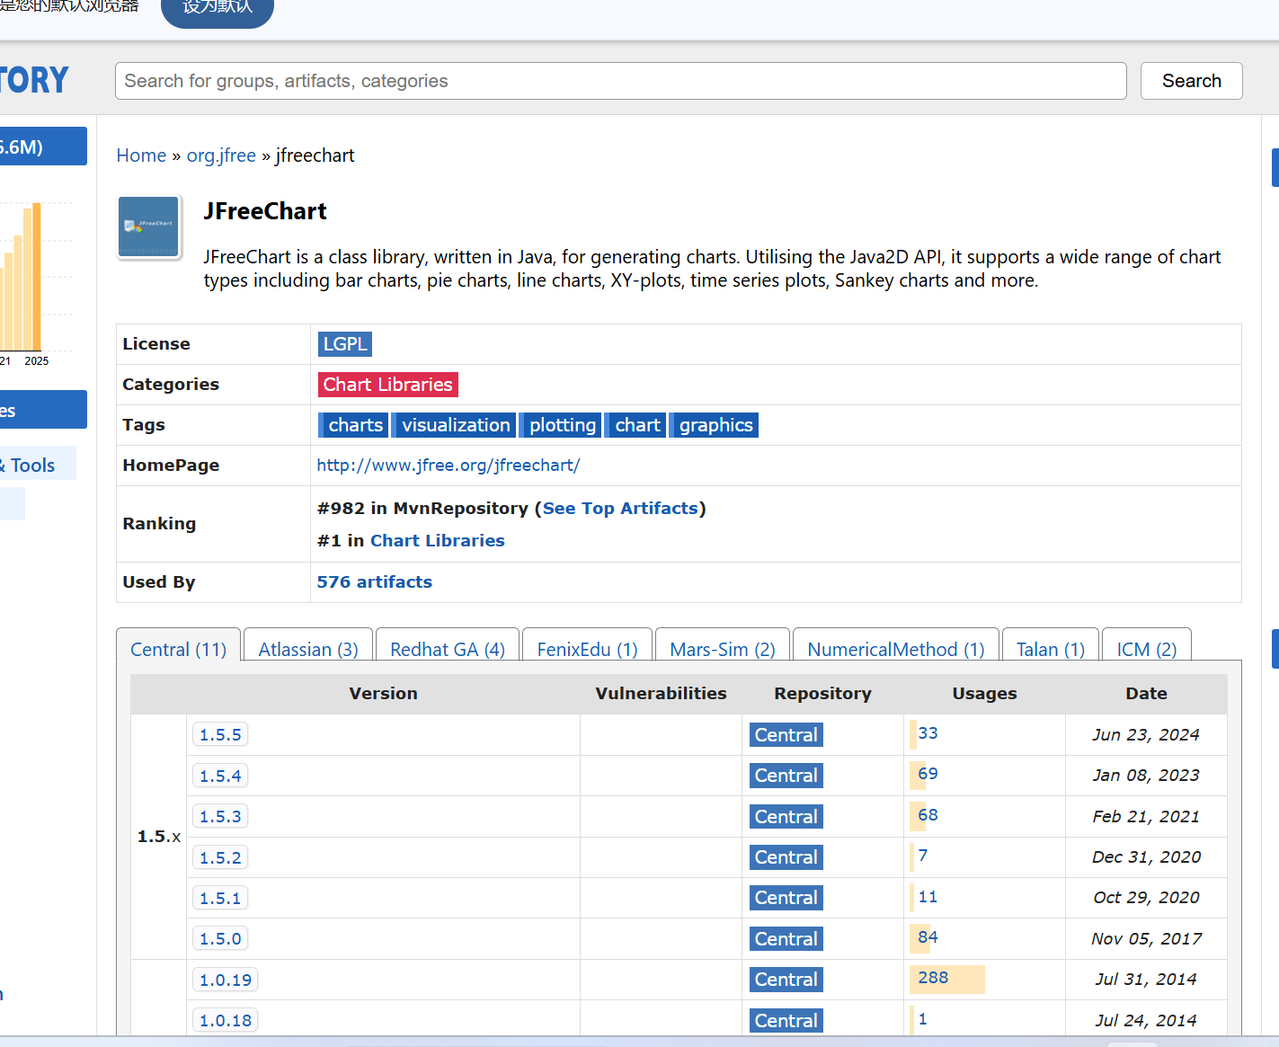Open version 1.0.19
1279x1047 pixels.
[226, 980]
